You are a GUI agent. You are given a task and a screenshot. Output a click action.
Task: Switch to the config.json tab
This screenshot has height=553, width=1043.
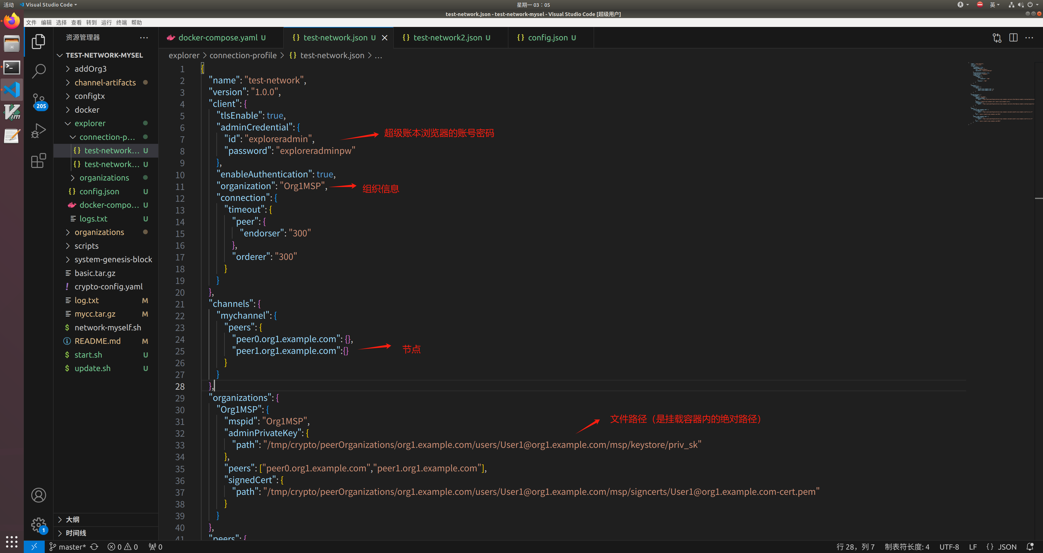[551, 38]
